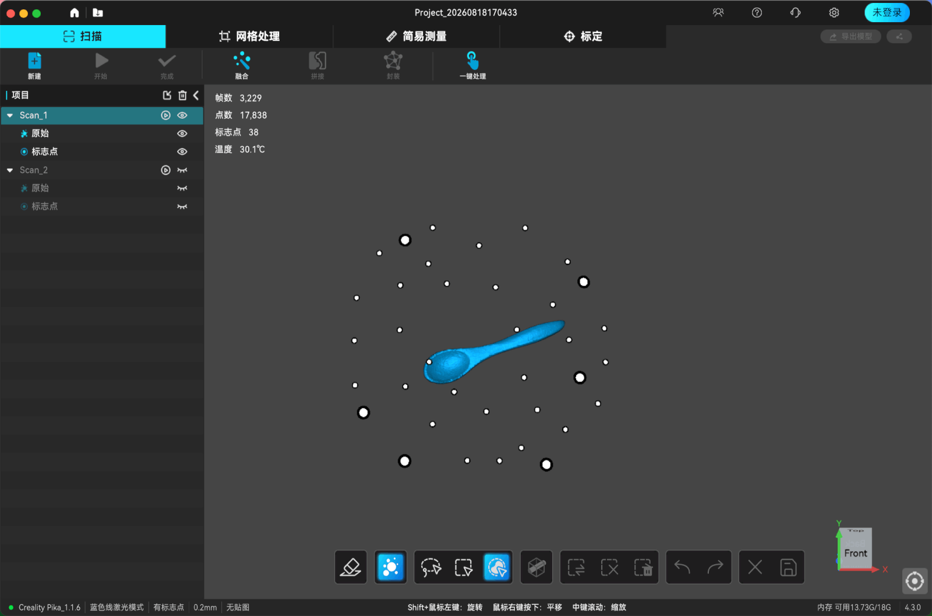Click the Front face of view cube
The image size is (932, 616).
point(856,553)
